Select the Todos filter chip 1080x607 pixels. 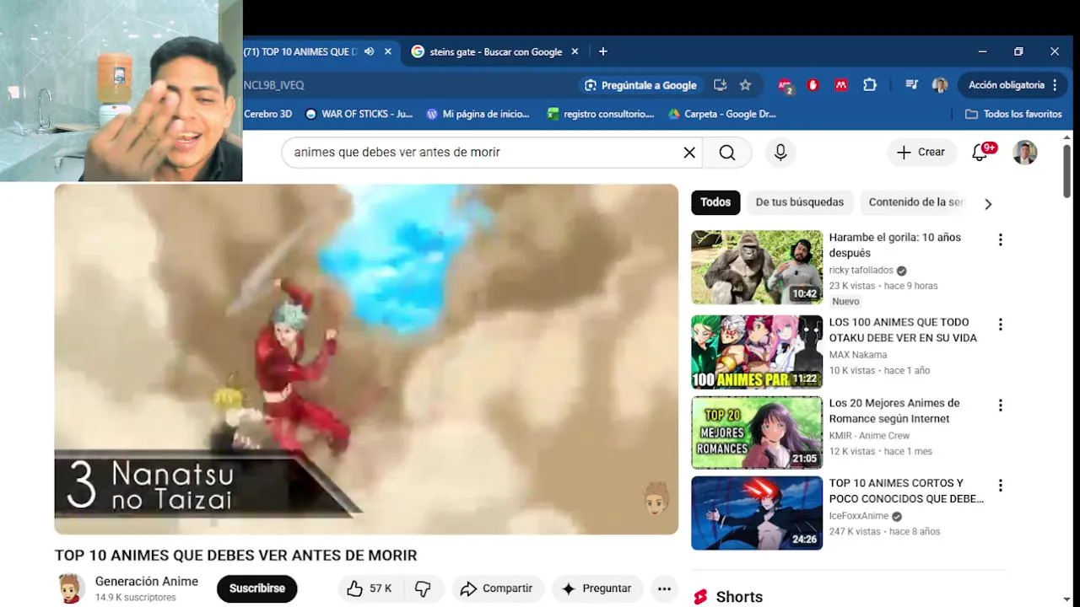click(x=715, y=202)
